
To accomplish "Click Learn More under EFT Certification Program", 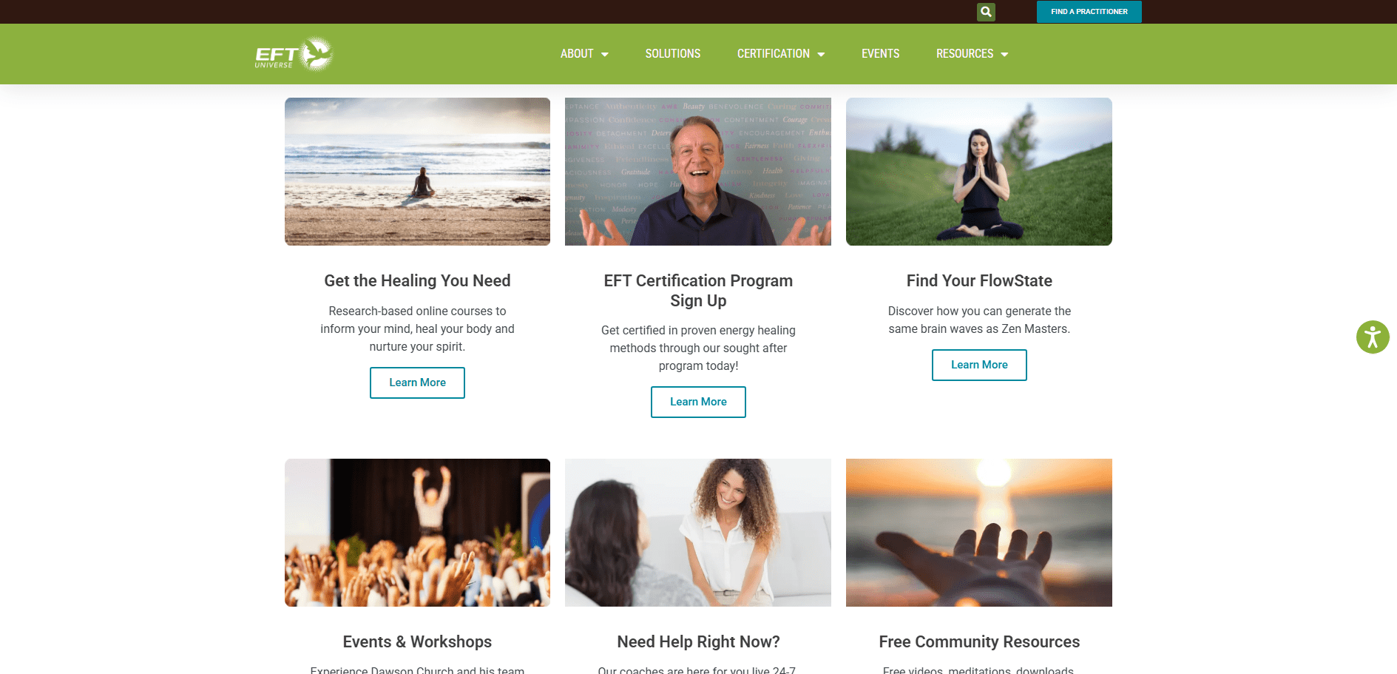I will 698,402.
